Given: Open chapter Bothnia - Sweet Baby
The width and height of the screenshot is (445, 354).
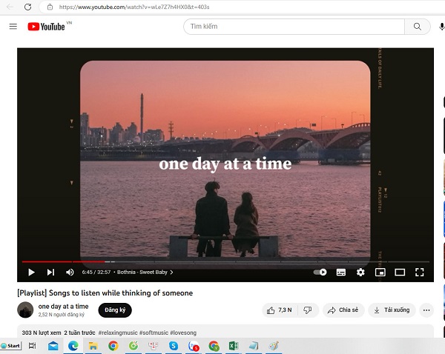Looking at the screenshot, I should (145, 273).
